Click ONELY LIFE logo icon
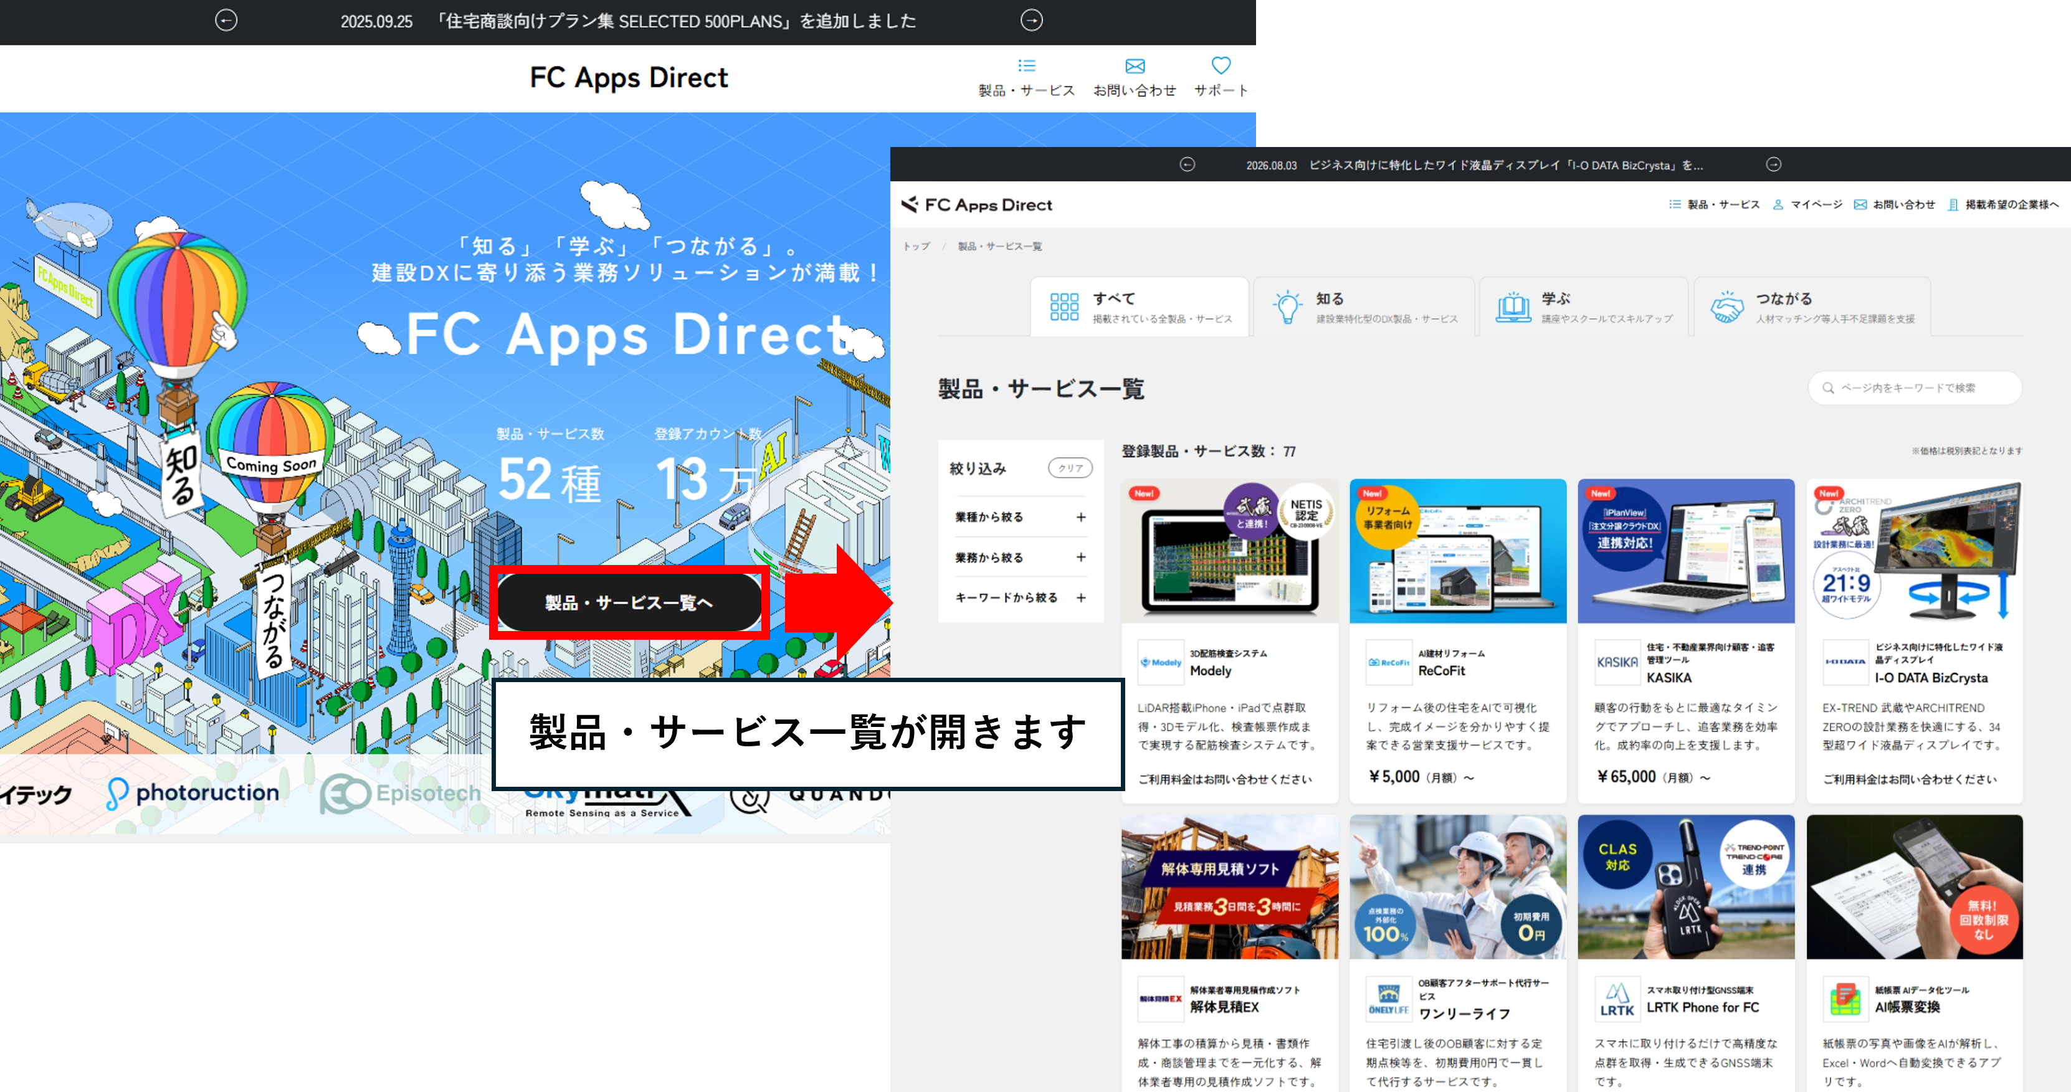 point(1388,999)
